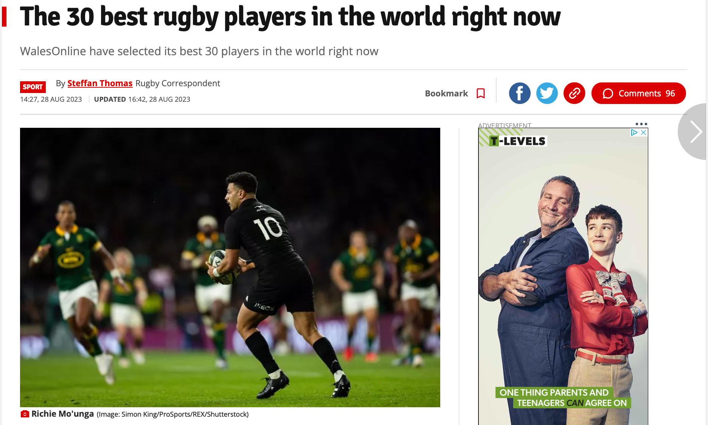
Task: Click the speech bubble comments icon
Action: (608, 93)
